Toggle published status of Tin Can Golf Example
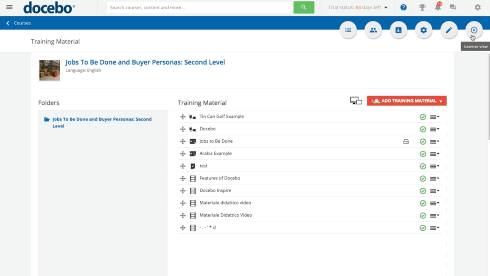This screenshot has height=276, width=490. 423,117
